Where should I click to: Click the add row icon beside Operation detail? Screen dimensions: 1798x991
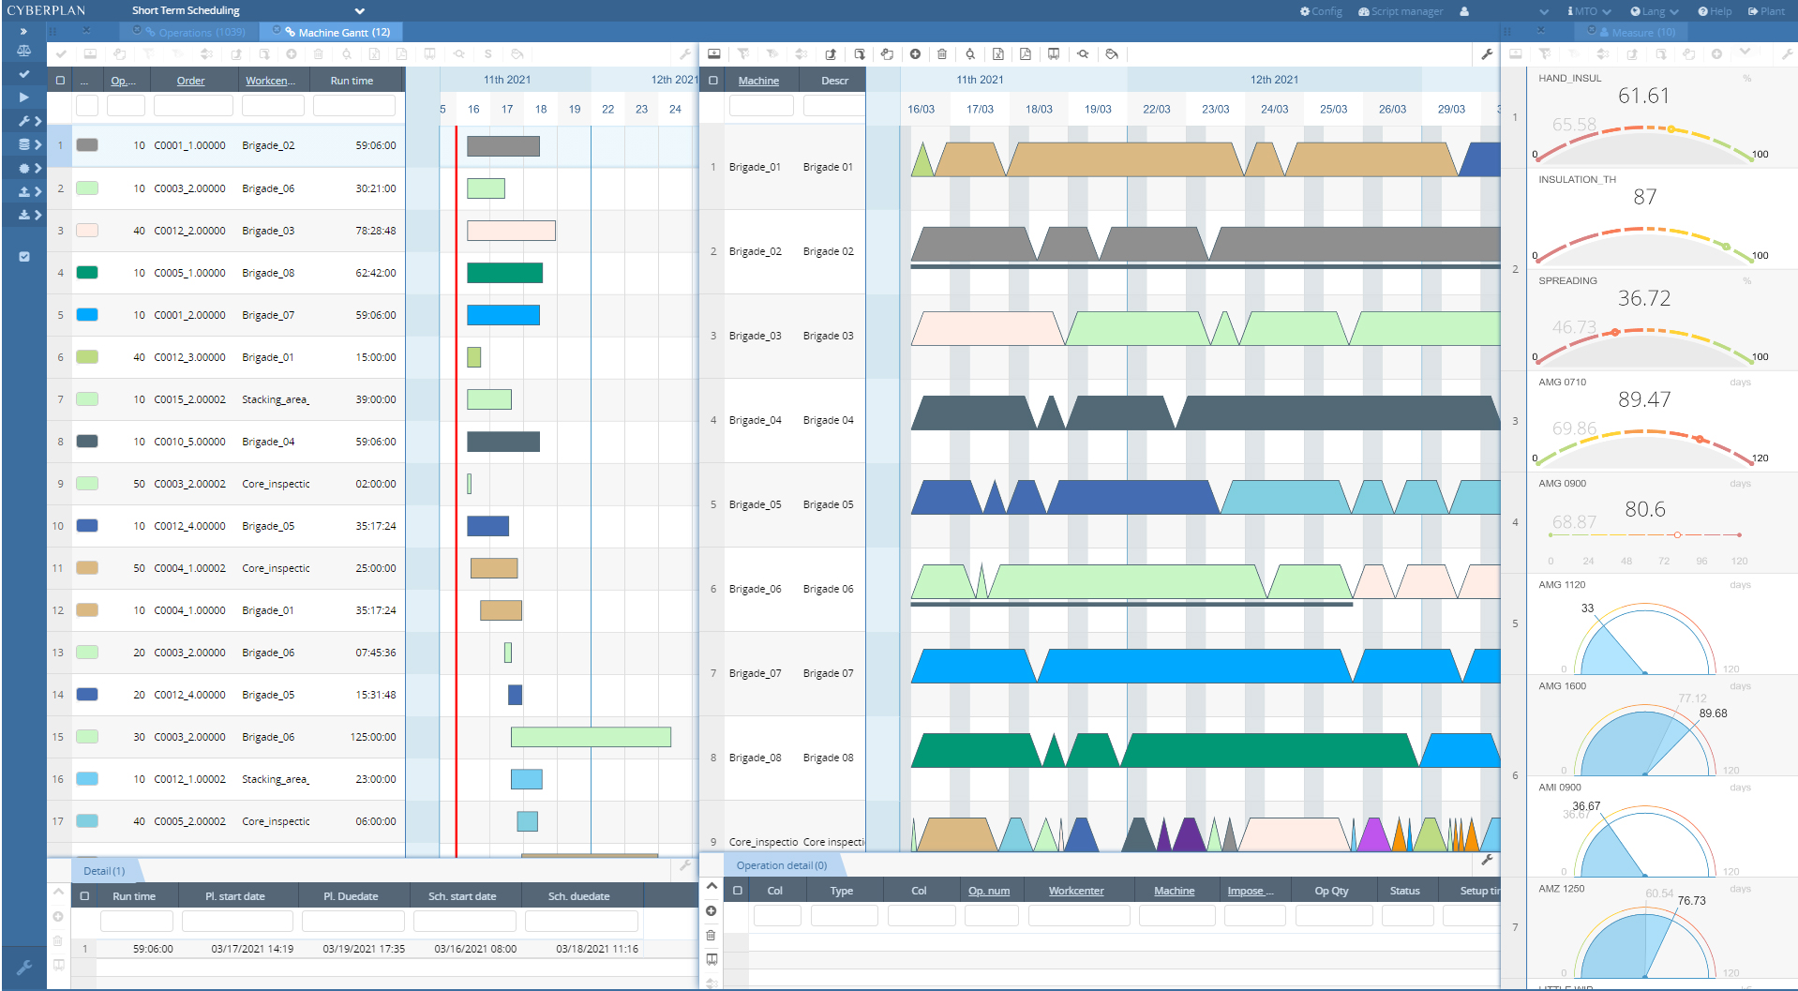click(712, 911)
